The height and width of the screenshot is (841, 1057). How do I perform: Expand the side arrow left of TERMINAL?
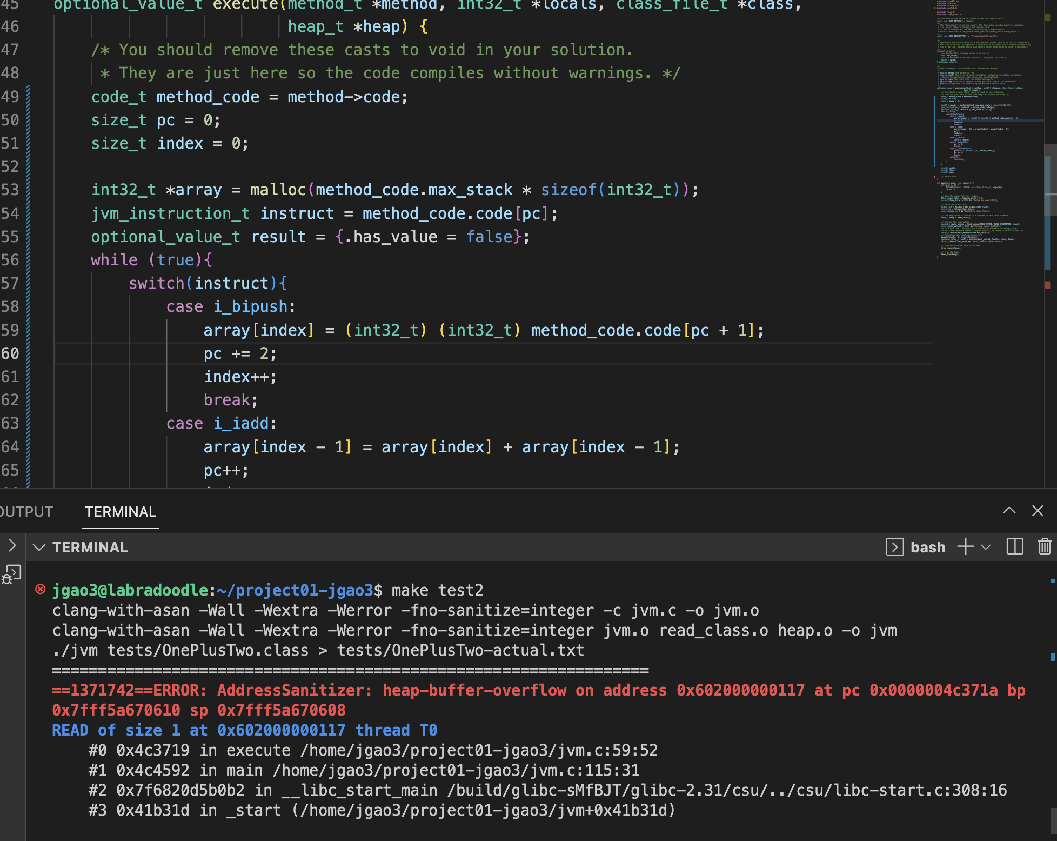point(12,545)
